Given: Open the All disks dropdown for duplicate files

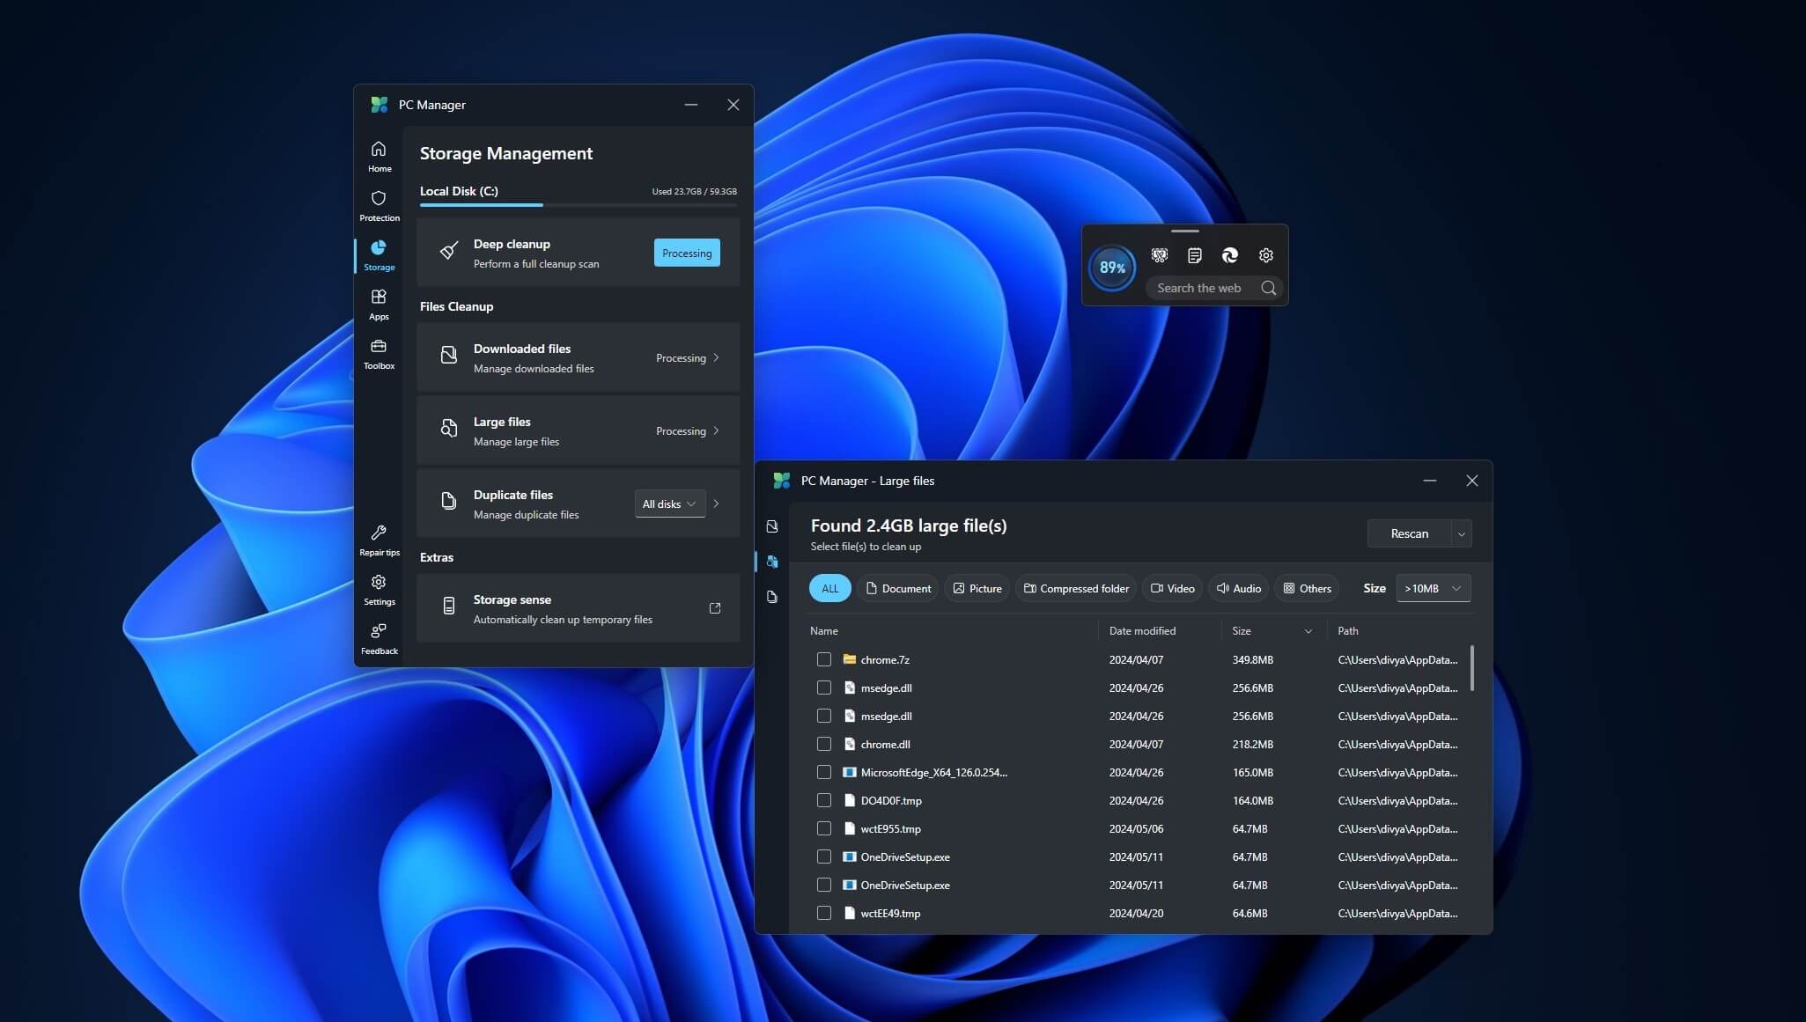Looking at the screenshot, I should [668, 504].
